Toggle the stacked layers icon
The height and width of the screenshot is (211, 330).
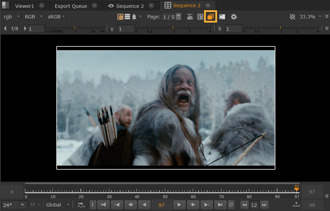(x=211, y=16)
